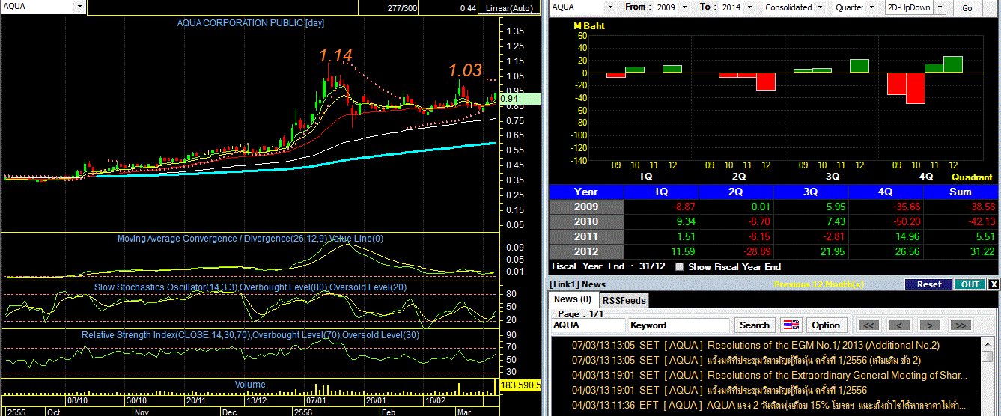
Task: Go to first news page (<<)
Action: [x=868, y=325]
